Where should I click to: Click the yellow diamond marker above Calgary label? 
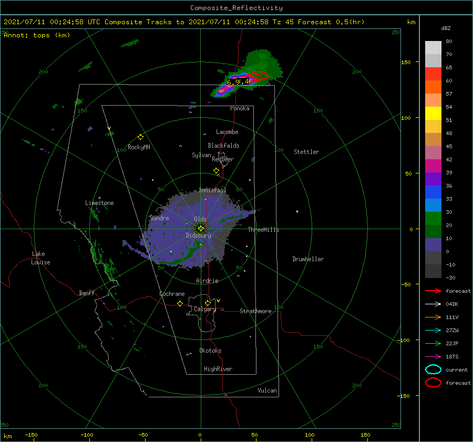tap(208, 303)
